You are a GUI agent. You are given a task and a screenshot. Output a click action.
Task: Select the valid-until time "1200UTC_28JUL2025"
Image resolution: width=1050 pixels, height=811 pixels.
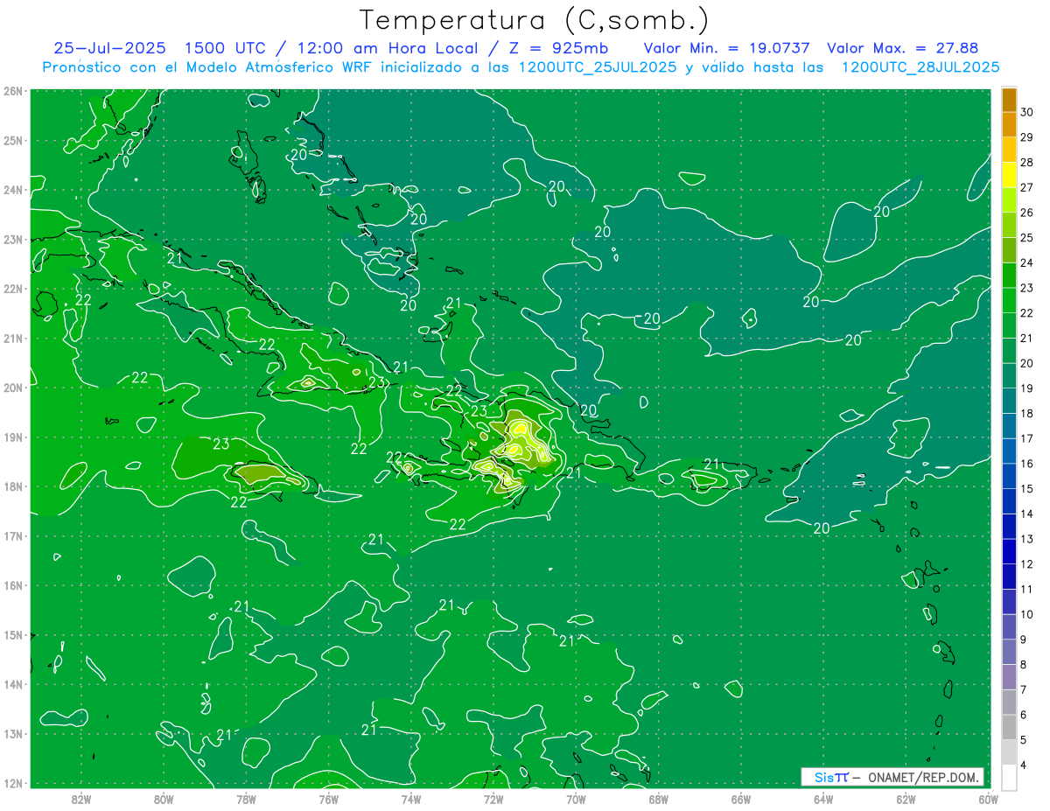tap(920, 67)
